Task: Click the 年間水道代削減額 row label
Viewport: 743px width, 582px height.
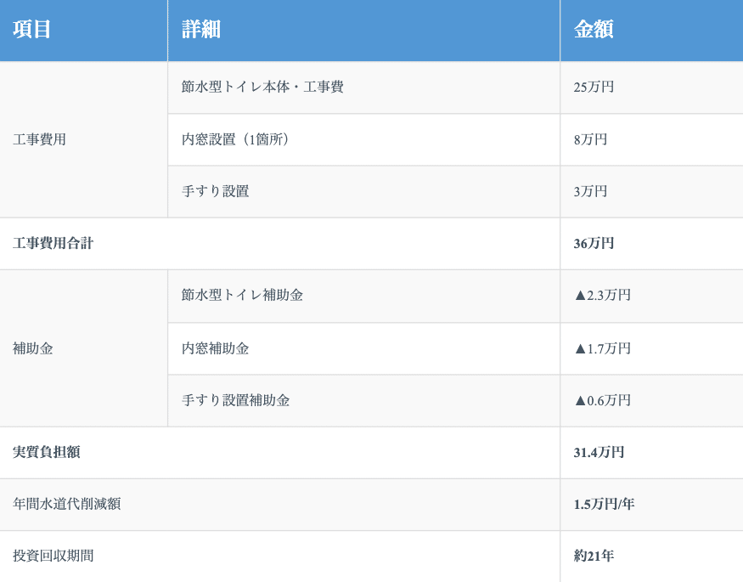Action: click(x=67, y=504)
